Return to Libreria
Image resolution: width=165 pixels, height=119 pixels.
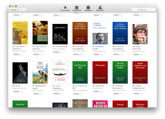pyautogui.click(x=13, y=10)
